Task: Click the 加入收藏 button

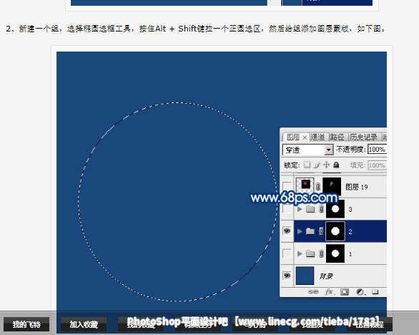Action: click(84, 324)
